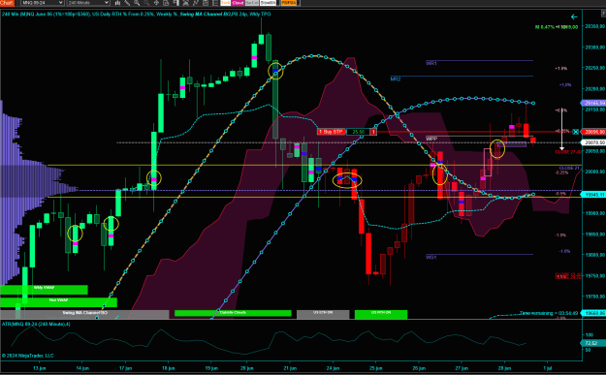The width and height of the screenshot is (606, 375).
Task: Click the 17 Jun date label
Action: (126, 368)
